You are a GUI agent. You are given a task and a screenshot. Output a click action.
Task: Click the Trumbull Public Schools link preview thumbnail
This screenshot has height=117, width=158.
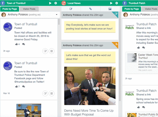[x=132, y=115]
